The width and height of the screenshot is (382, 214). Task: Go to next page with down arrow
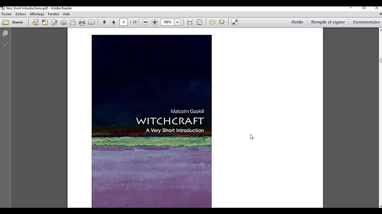click(x=114, y=22)
